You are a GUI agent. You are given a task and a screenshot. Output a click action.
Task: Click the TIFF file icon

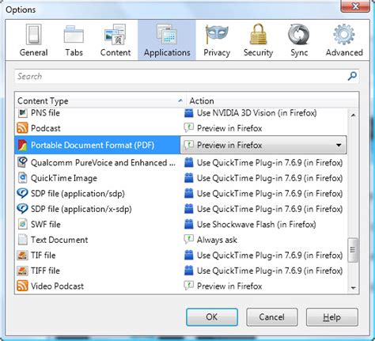tap(22, 271)
